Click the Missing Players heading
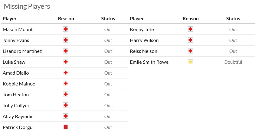255x135 pixels. coord(27,6)
